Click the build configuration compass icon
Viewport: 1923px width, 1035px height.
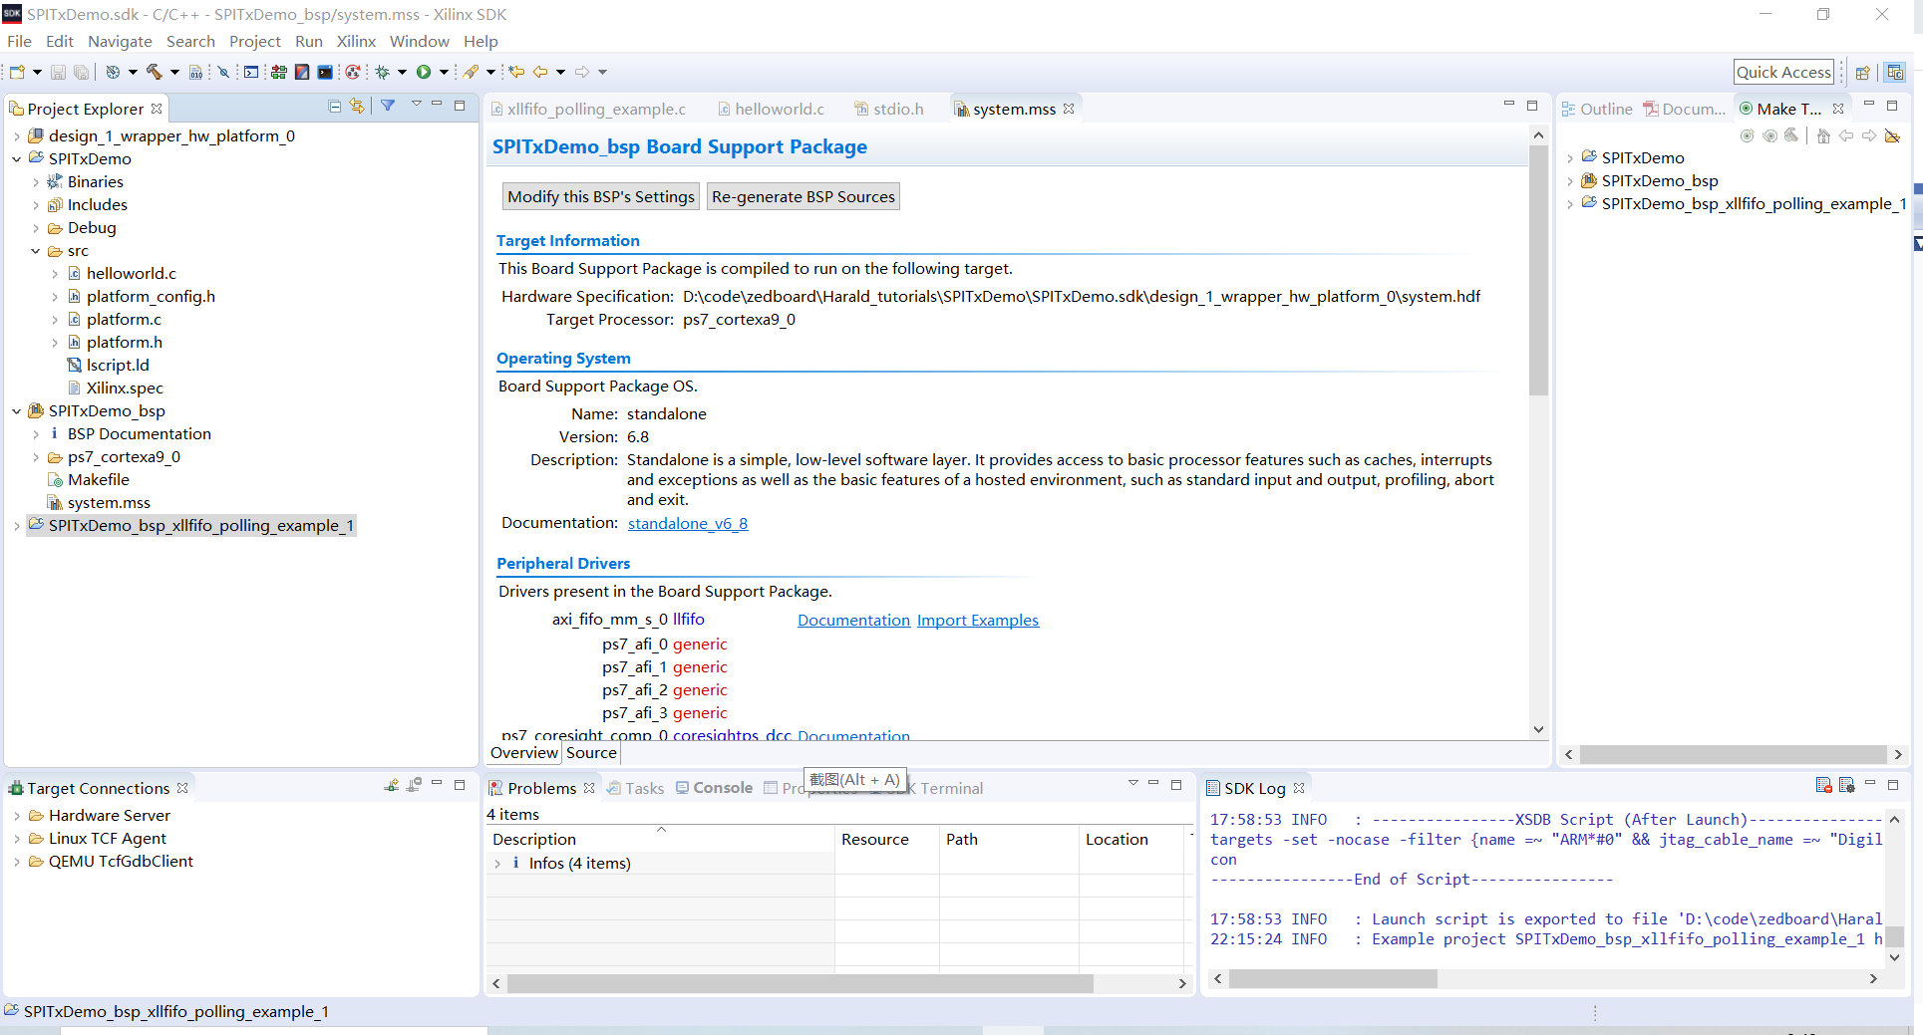[113, 72]
